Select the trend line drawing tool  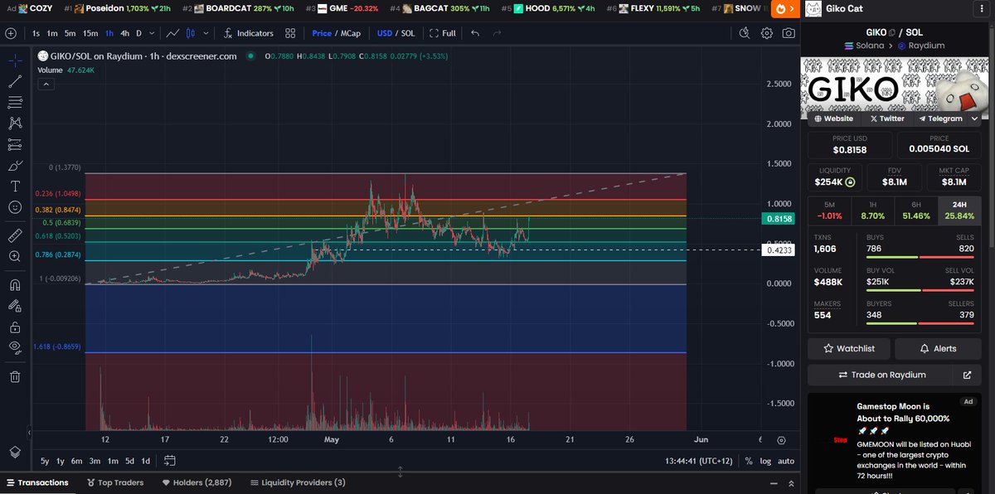15,81
